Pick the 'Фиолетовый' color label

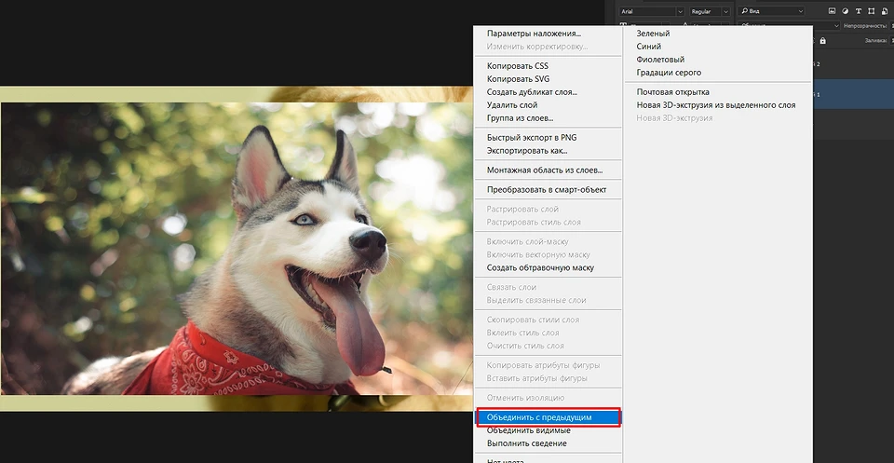660,60
